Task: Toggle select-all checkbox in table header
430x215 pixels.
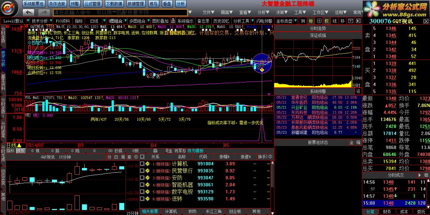Action: click(x=142, y=157)
